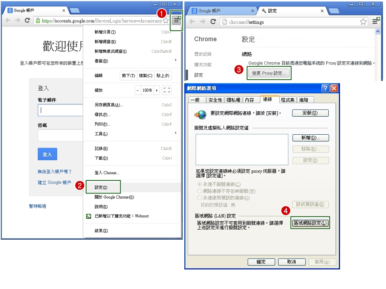Viewport: 386px width, 289px height.
Task: Select 新增分頁 menu item
Action: pos(132,32)
